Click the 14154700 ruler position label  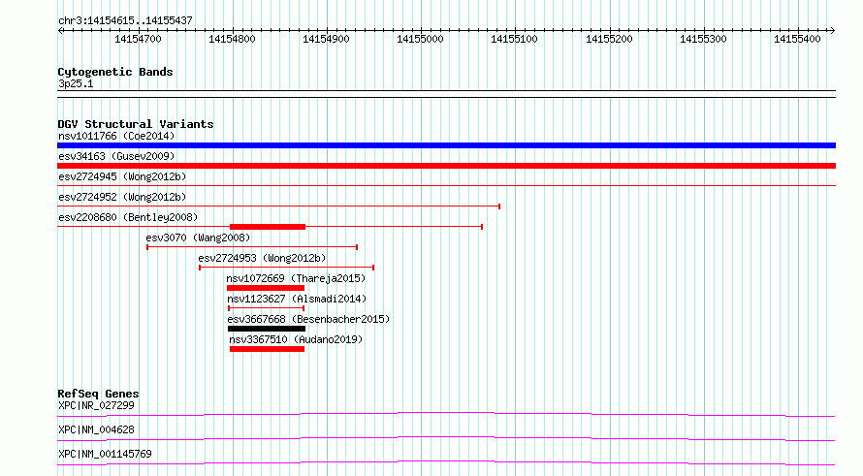tap(138, 39)
